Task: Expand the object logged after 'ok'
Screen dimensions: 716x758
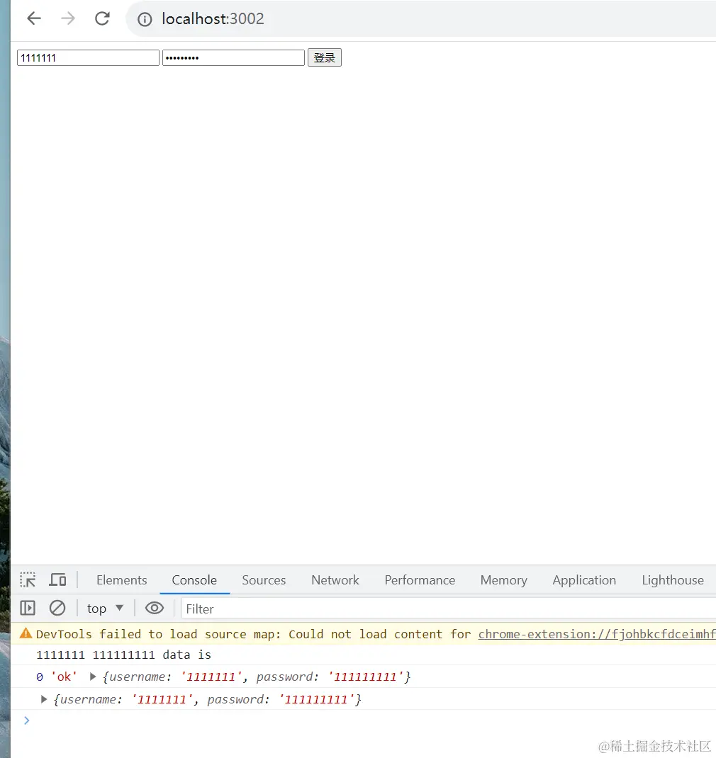Action: coord(92,677)
